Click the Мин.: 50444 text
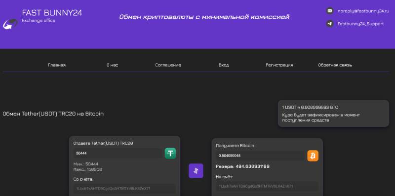 click(86, 164)
